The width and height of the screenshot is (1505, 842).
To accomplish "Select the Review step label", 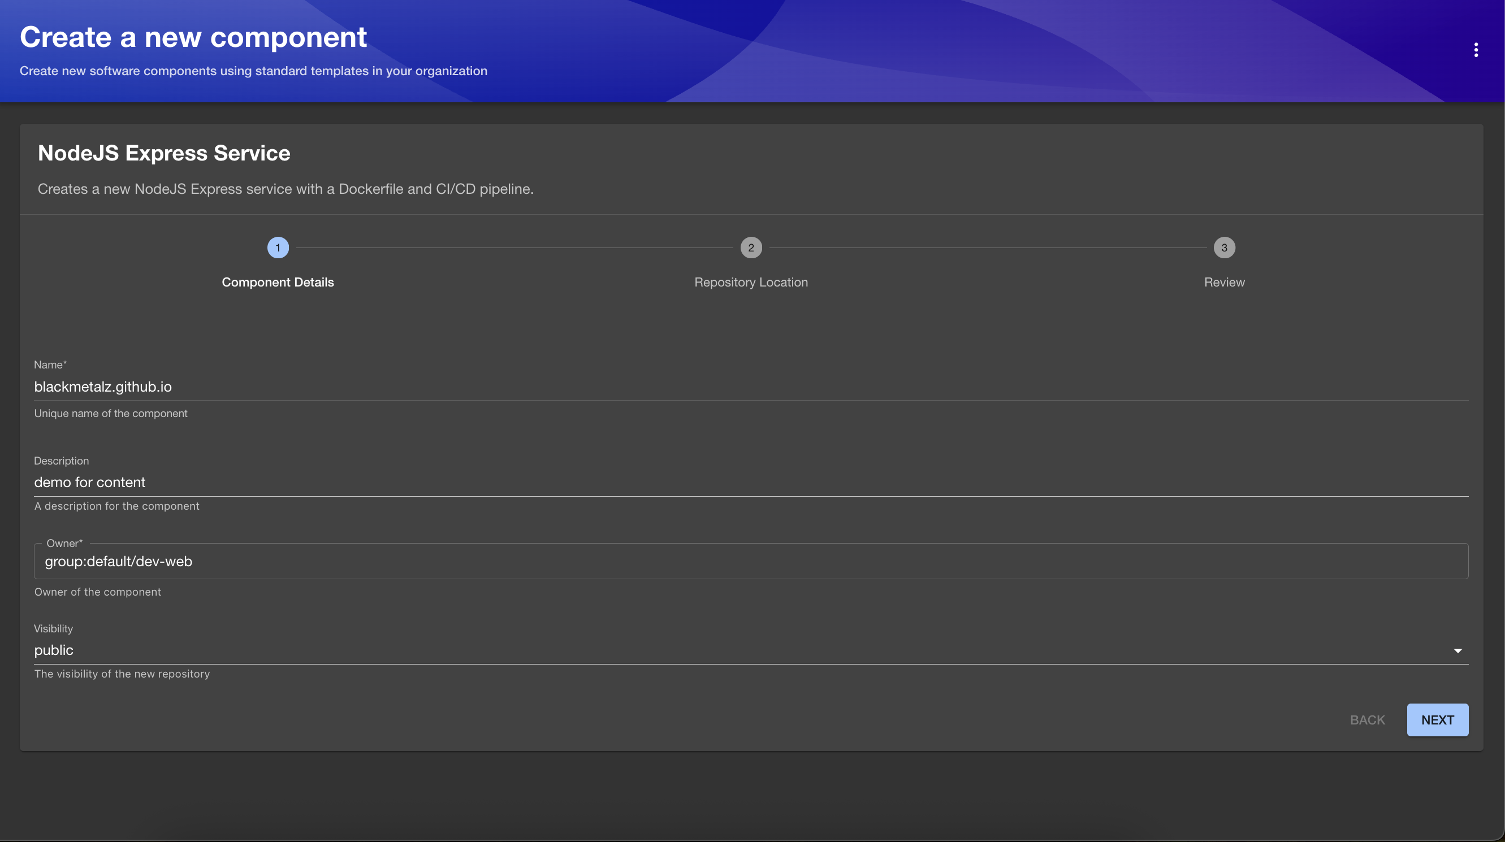I will [1224, 282].
